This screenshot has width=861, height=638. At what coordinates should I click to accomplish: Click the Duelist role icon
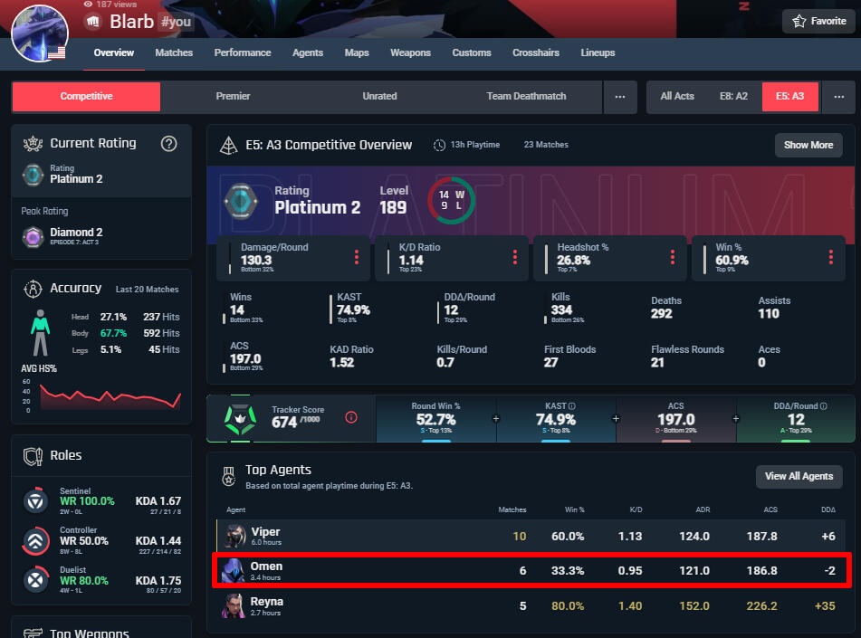(35, 580)
